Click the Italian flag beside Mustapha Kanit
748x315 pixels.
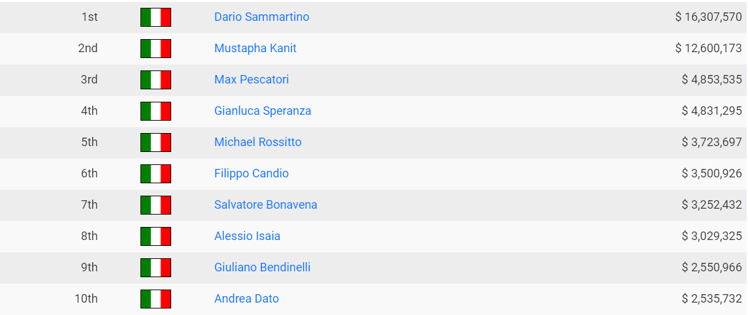click(155, 49)
